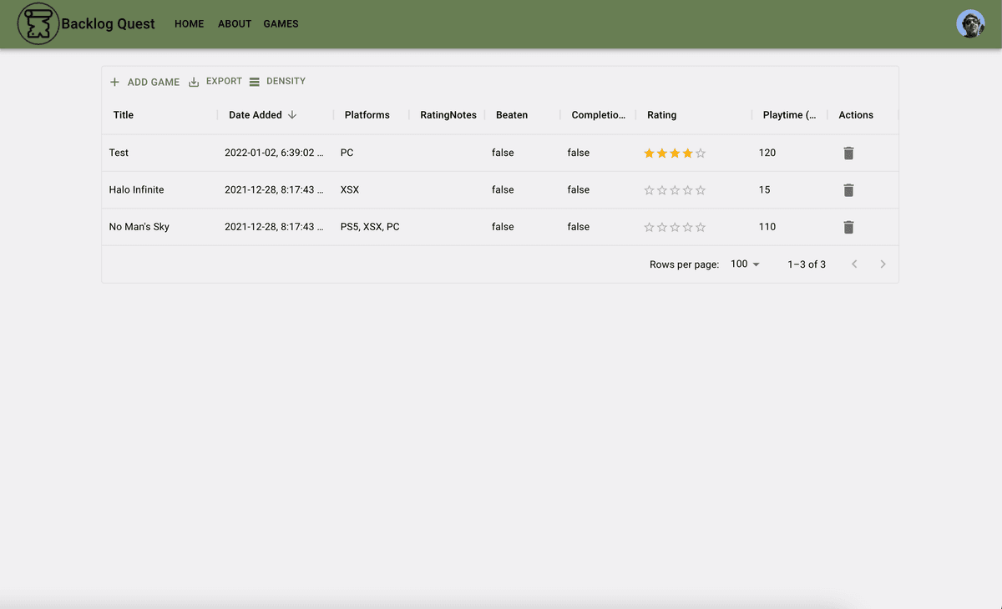
Task: Click the Add Game button
Action: click(144, 82)
